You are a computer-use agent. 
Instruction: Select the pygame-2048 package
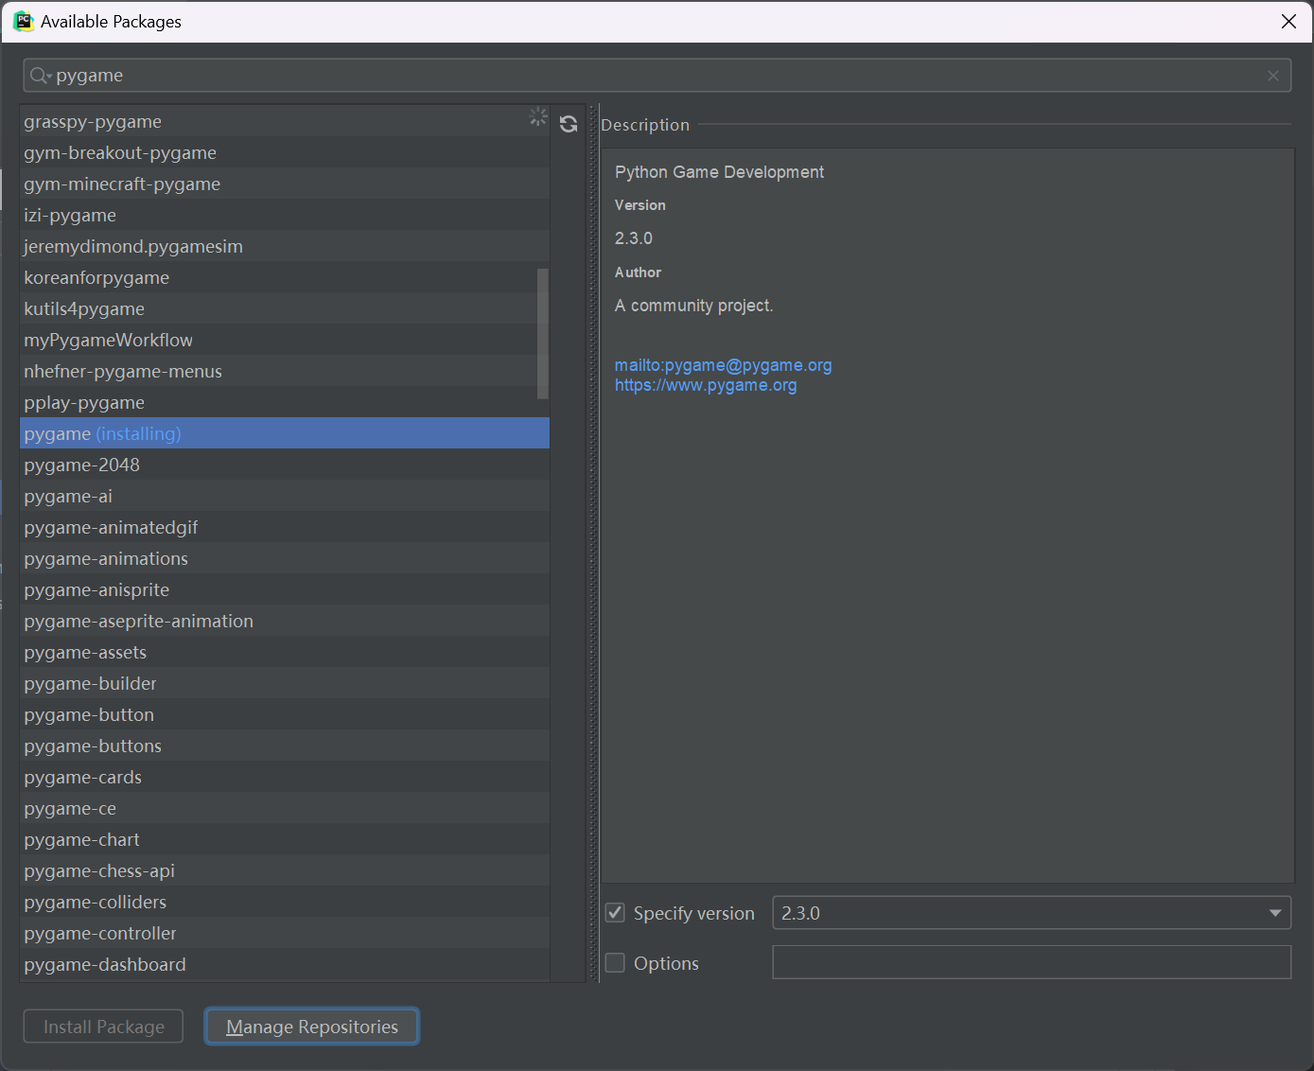pyautogui.click(x=285, y=465)
